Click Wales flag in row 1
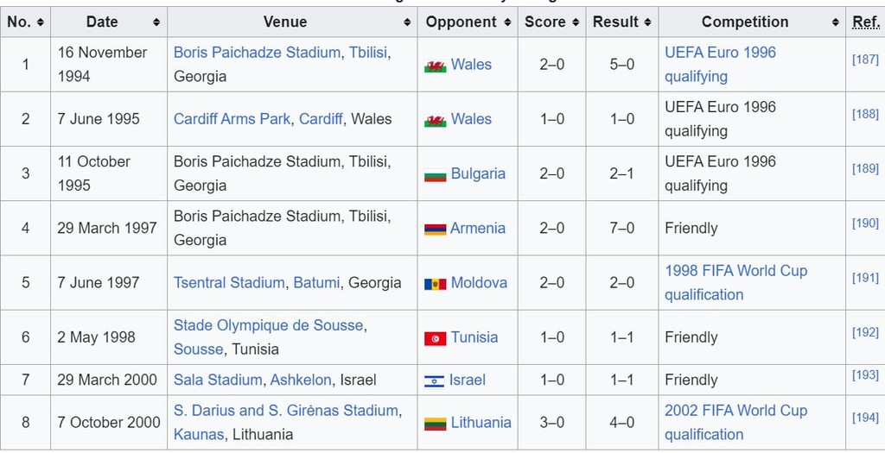The image size is (885, 453). (436, 66)
